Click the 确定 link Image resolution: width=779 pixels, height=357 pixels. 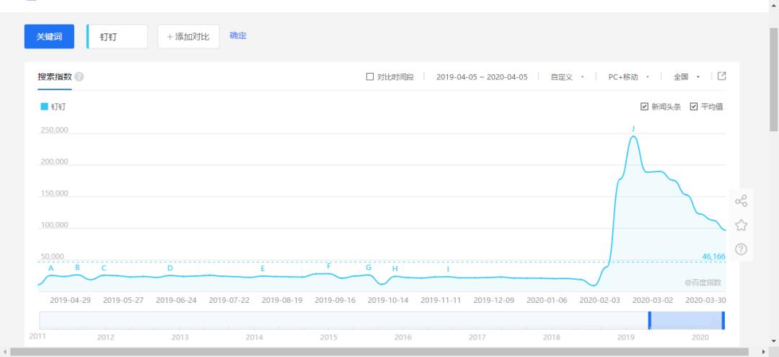[238, 36]
